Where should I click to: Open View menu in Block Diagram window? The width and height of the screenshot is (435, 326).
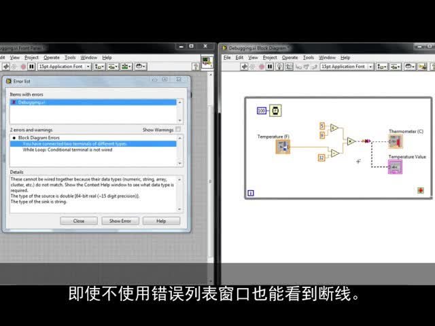pyautogui.click(x=253, y=57)
